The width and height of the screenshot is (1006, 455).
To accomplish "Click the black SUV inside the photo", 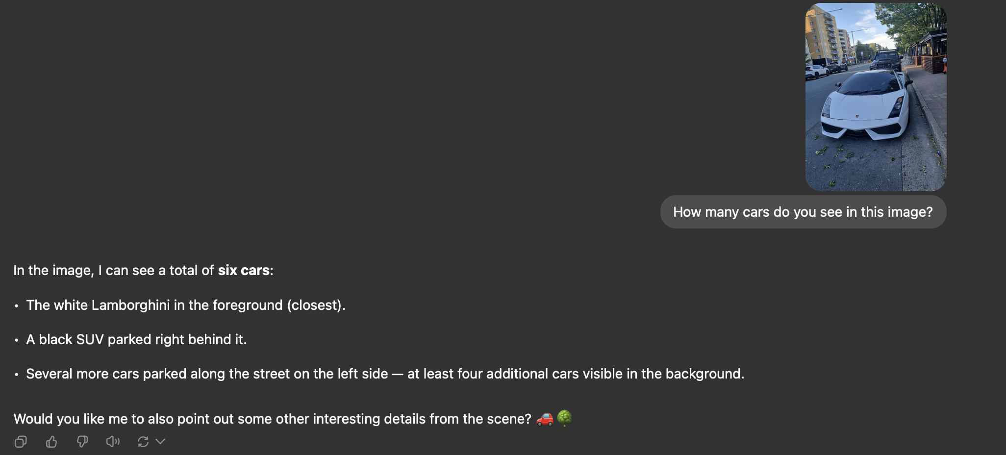I will click(886, 60).
